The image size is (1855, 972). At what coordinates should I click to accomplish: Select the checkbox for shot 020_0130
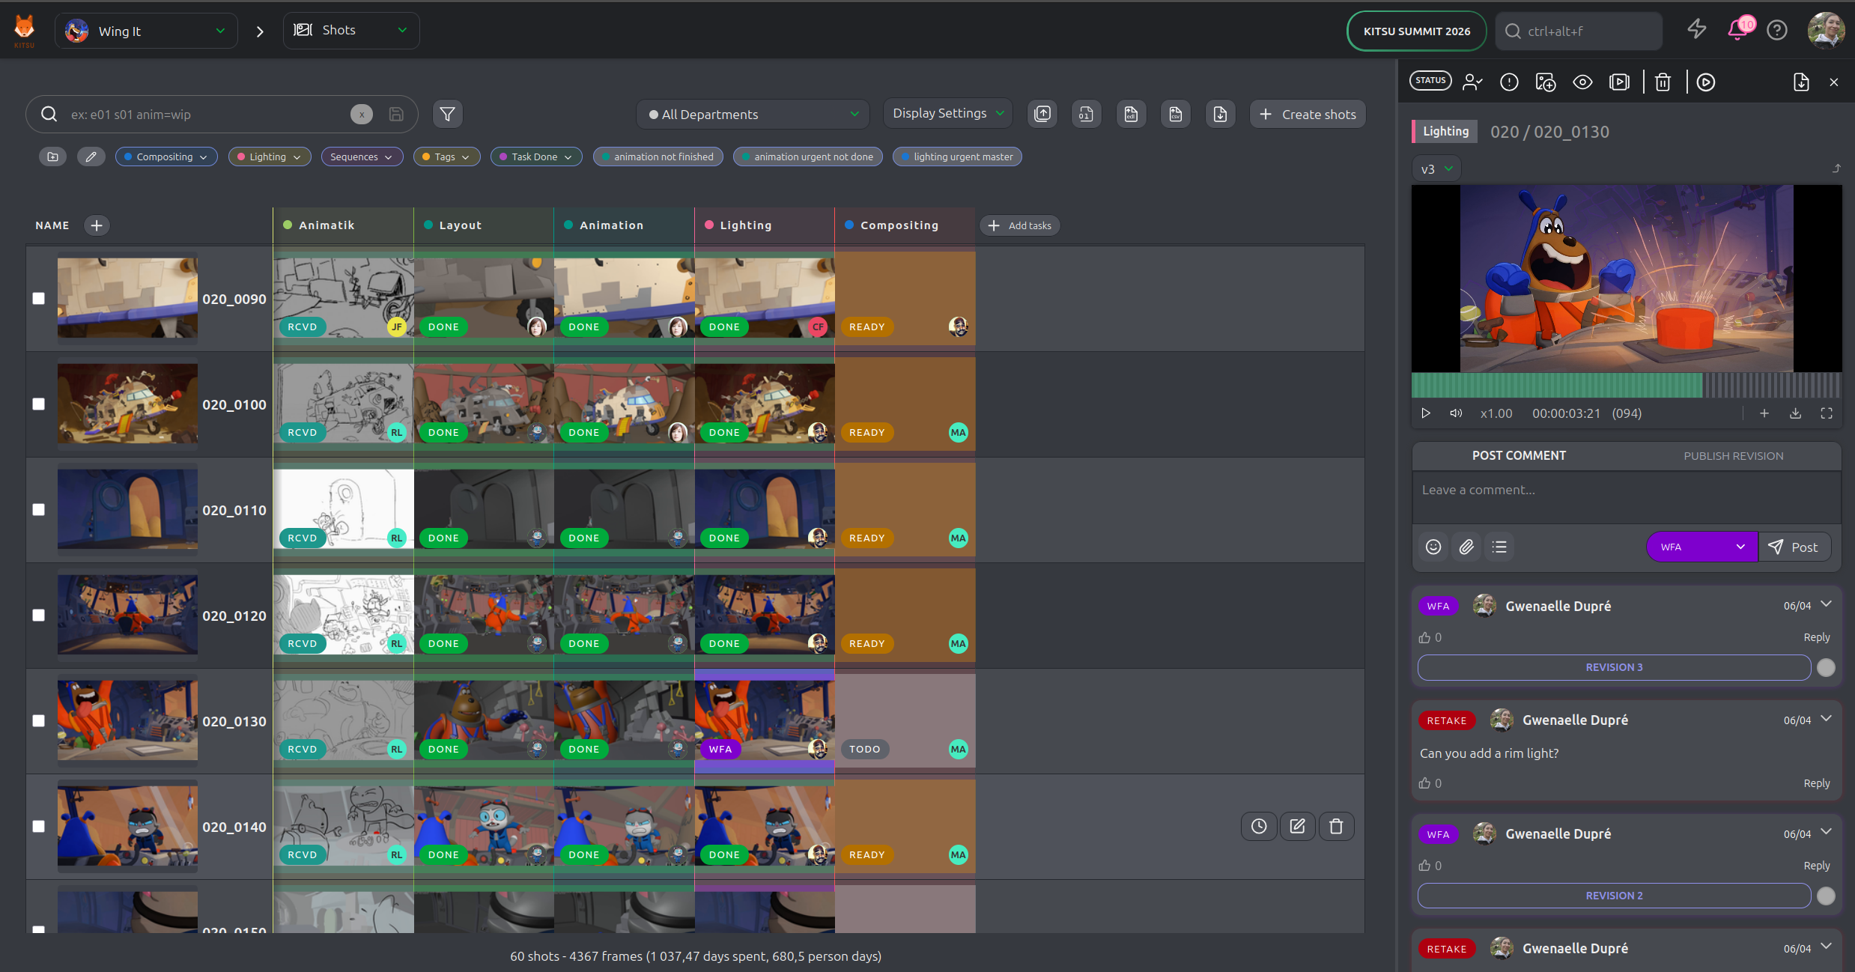[x=39, y=720]
